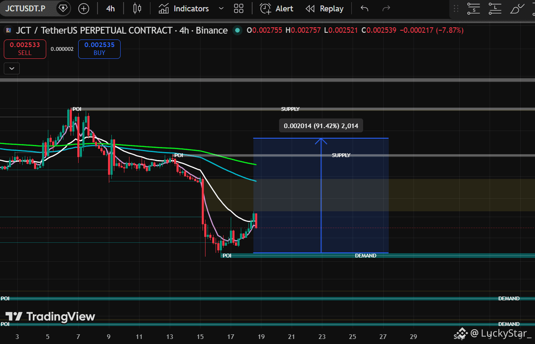This screenshot has height=344, width=535.
Task: Click POI label beside the candle lows
Action: [227, 256]
